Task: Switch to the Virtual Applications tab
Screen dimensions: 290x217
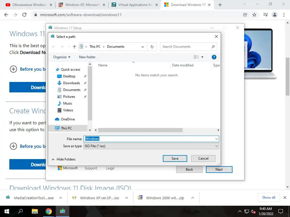Action: pos(135,5)
